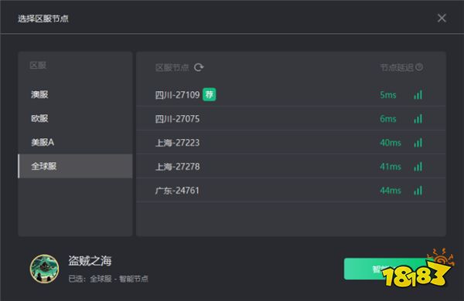Select the 澳服 region
This screenshot has width=464, height=301.
(x=75, y=94)
